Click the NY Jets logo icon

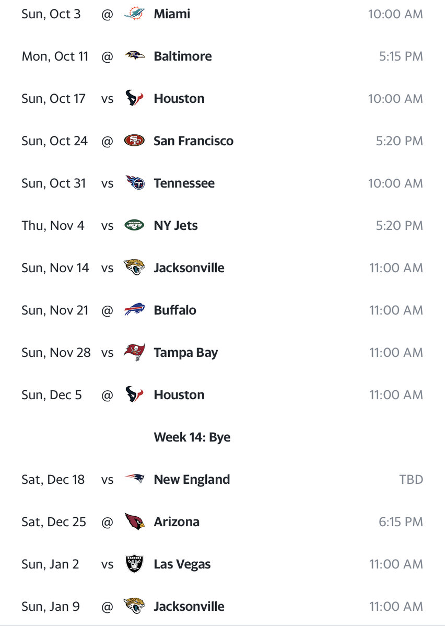[134, 226]
